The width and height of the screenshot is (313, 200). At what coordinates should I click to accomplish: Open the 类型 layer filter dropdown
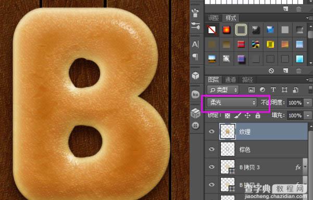[x=223, y=90]
